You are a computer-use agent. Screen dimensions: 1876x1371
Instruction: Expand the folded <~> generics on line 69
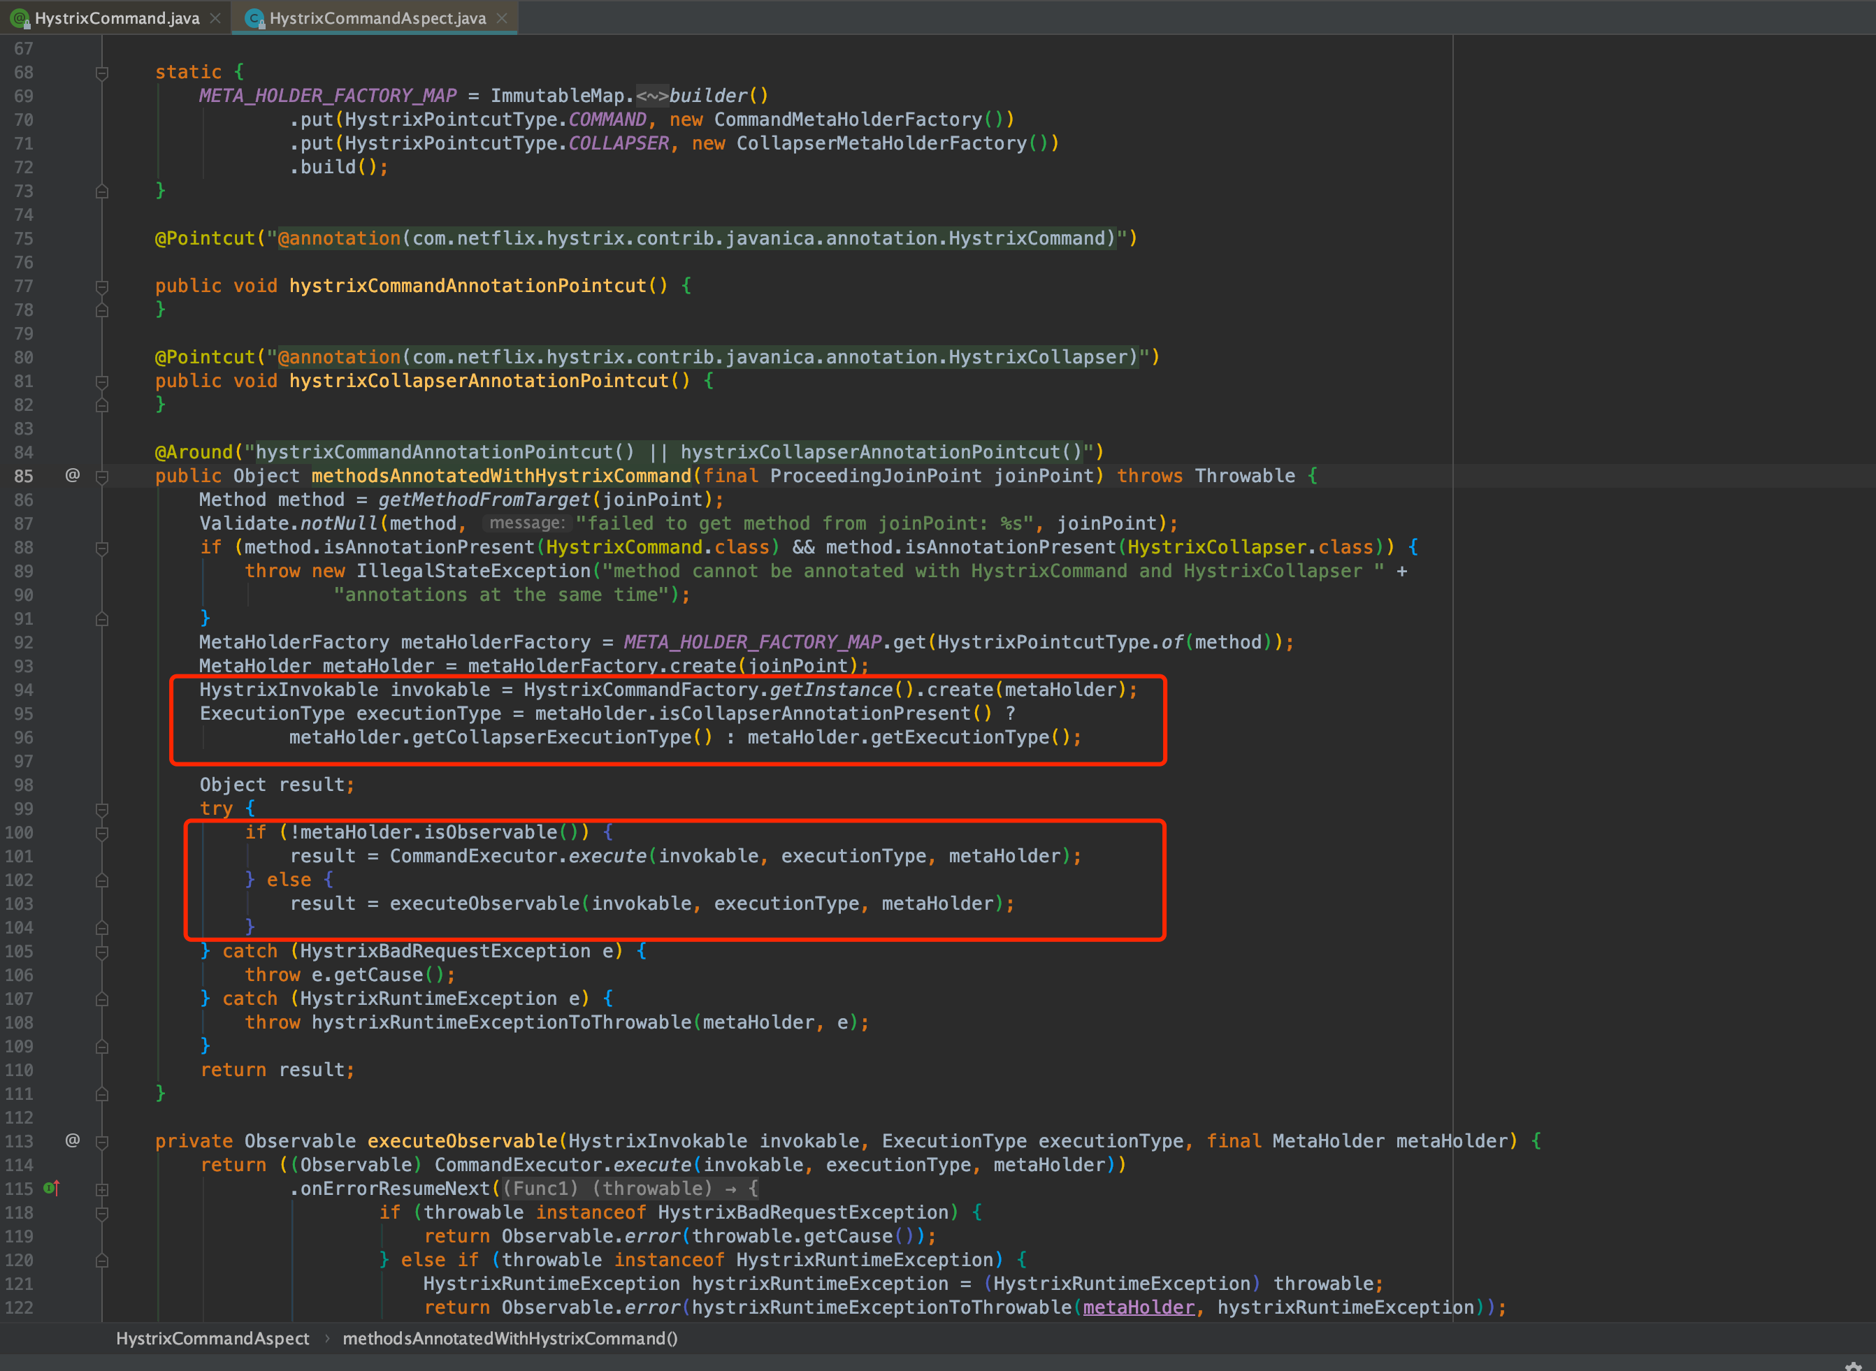[x=651, y=96]
